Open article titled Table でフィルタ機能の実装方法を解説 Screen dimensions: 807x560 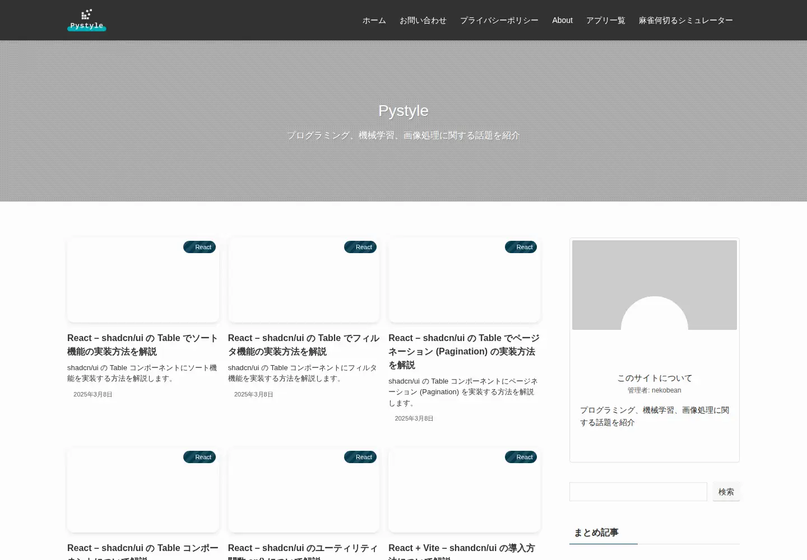(304, 345)
